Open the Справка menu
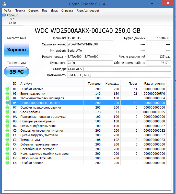 (x=67, y=11)
